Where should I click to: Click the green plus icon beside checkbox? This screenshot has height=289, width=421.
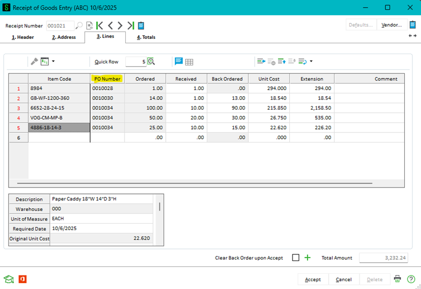308,258
